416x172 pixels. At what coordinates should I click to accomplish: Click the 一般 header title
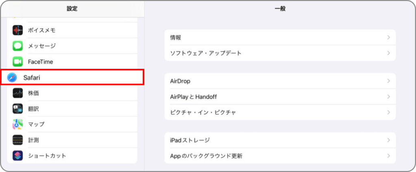(280, 9)
